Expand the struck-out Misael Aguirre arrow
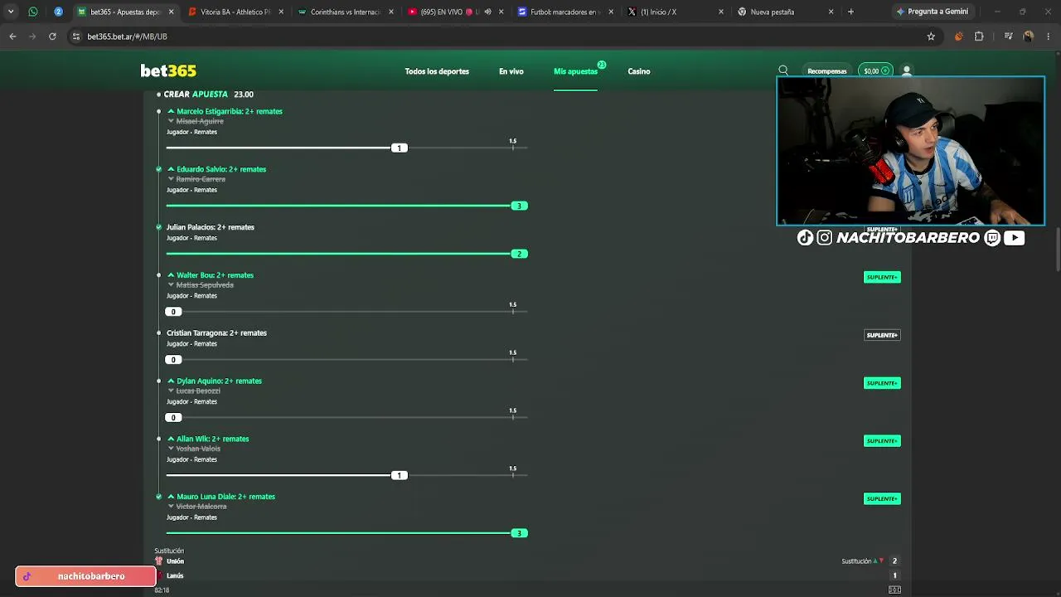The height and width of the screenshot is (597, 1061). (171, 121)
